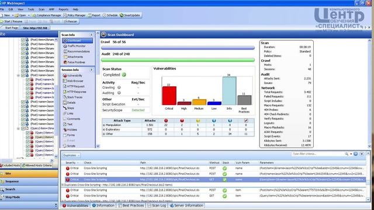
Task: Open Traffic Monitor in Scan Info
Action: pos(75,46)
